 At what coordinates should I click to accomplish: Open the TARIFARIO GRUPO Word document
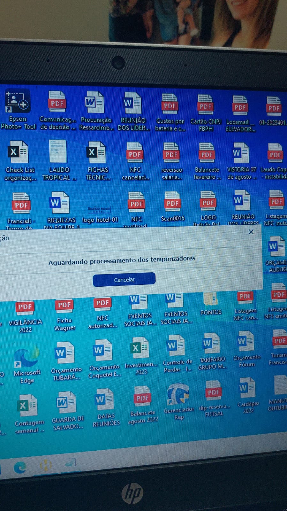tap(211, 345)
